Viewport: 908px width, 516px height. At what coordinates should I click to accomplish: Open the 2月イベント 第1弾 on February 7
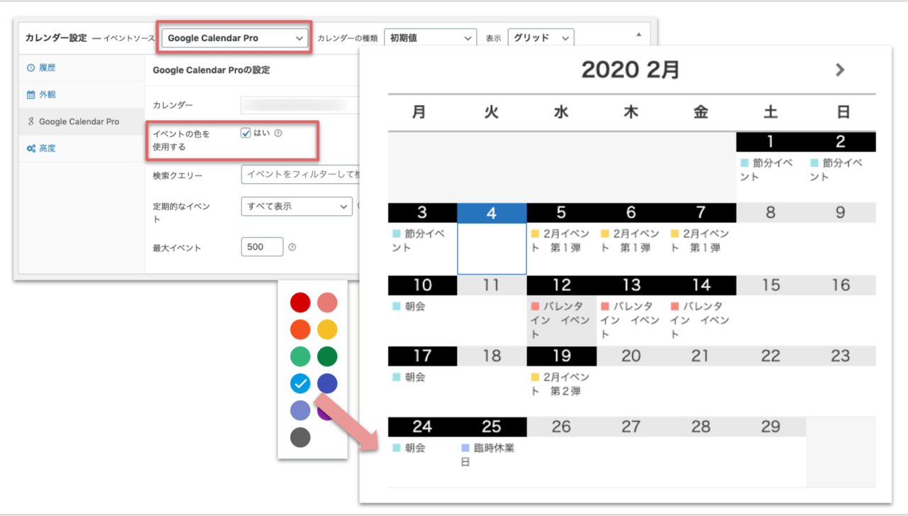click(x=699, y=241)
